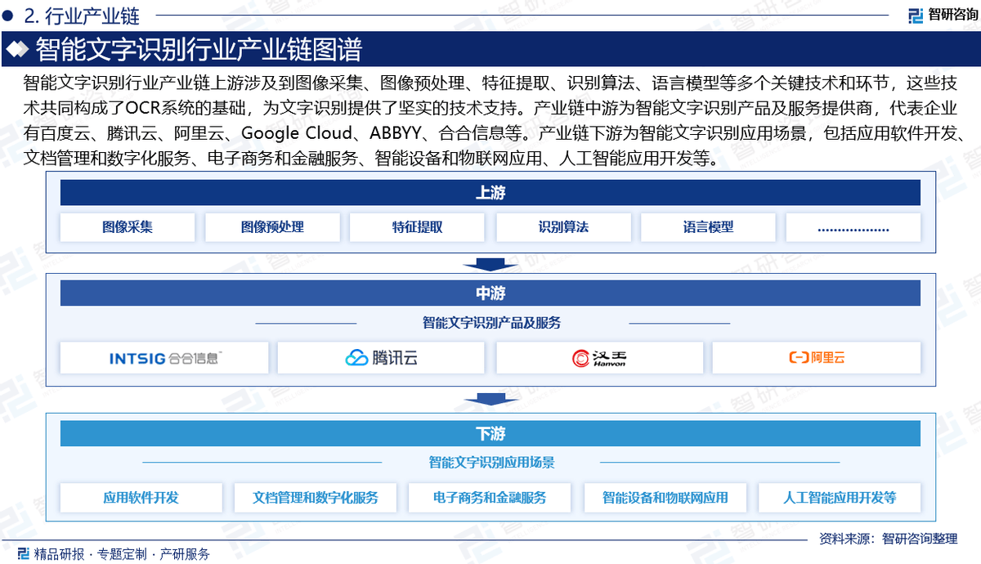981x564 pixels.
Task: Click the 文档管理和数字化服务 box
Action: pyautogui.click(x=316, y=497)
